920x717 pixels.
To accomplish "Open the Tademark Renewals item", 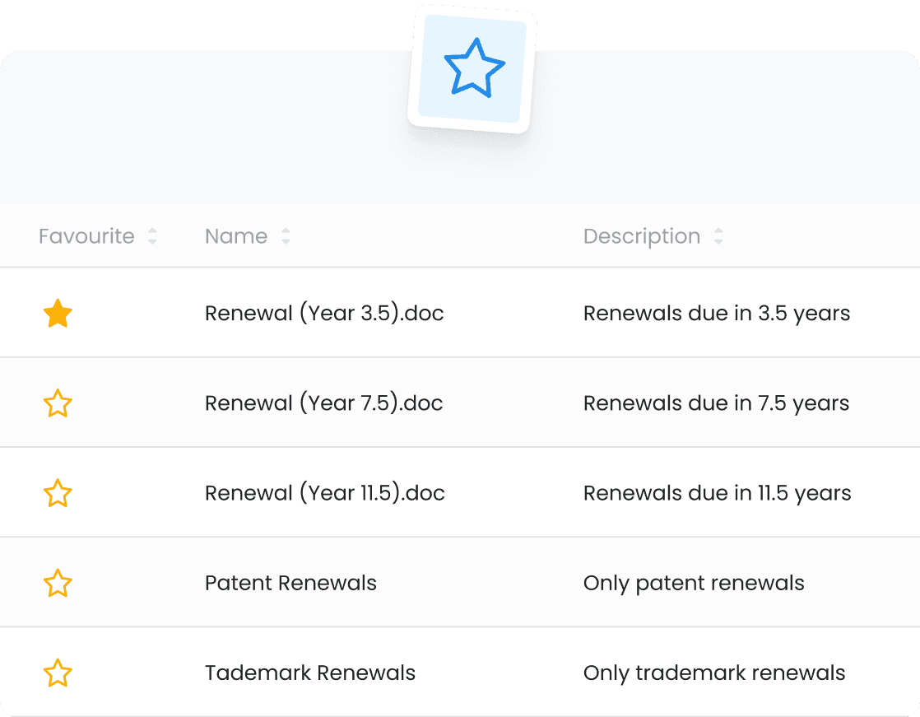I will (309, 673).
